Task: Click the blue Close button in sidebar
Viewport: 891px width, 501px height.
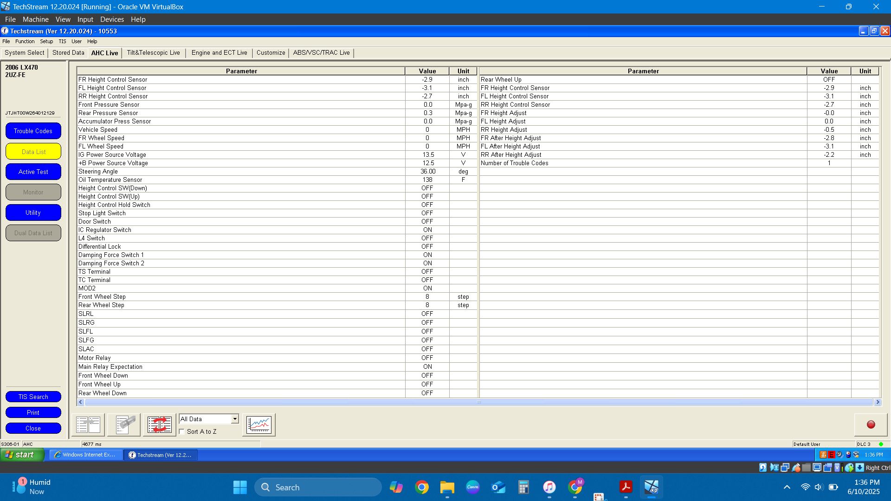Action: [x=33, y=428]
